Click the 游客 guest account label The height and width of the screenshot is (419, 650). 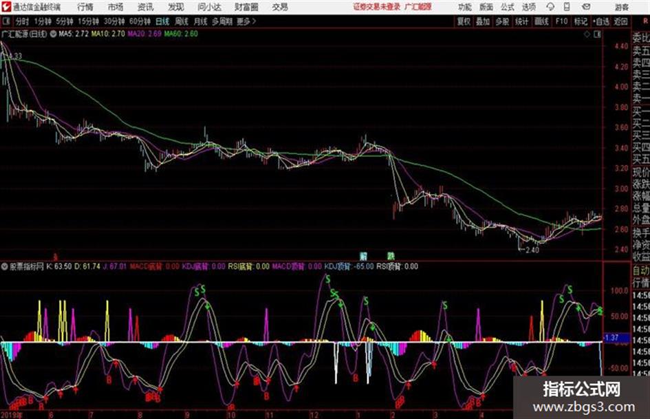tap(621, 7)
